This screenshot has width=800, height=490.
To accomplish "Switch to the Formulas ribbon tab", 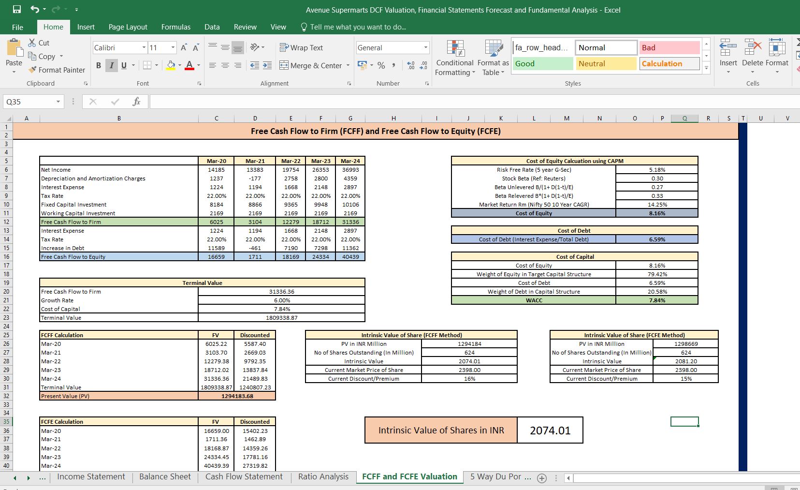I will tap(176, 27).
